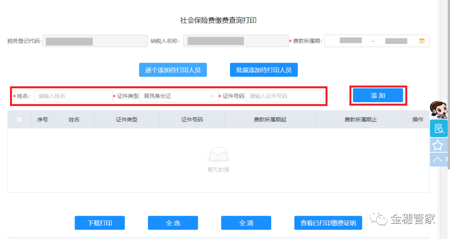
Task: Click the 添加 button
Action: [377, 96]
